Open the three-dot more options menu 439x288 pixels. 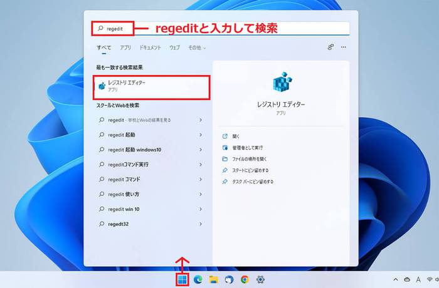click(344, 47)
